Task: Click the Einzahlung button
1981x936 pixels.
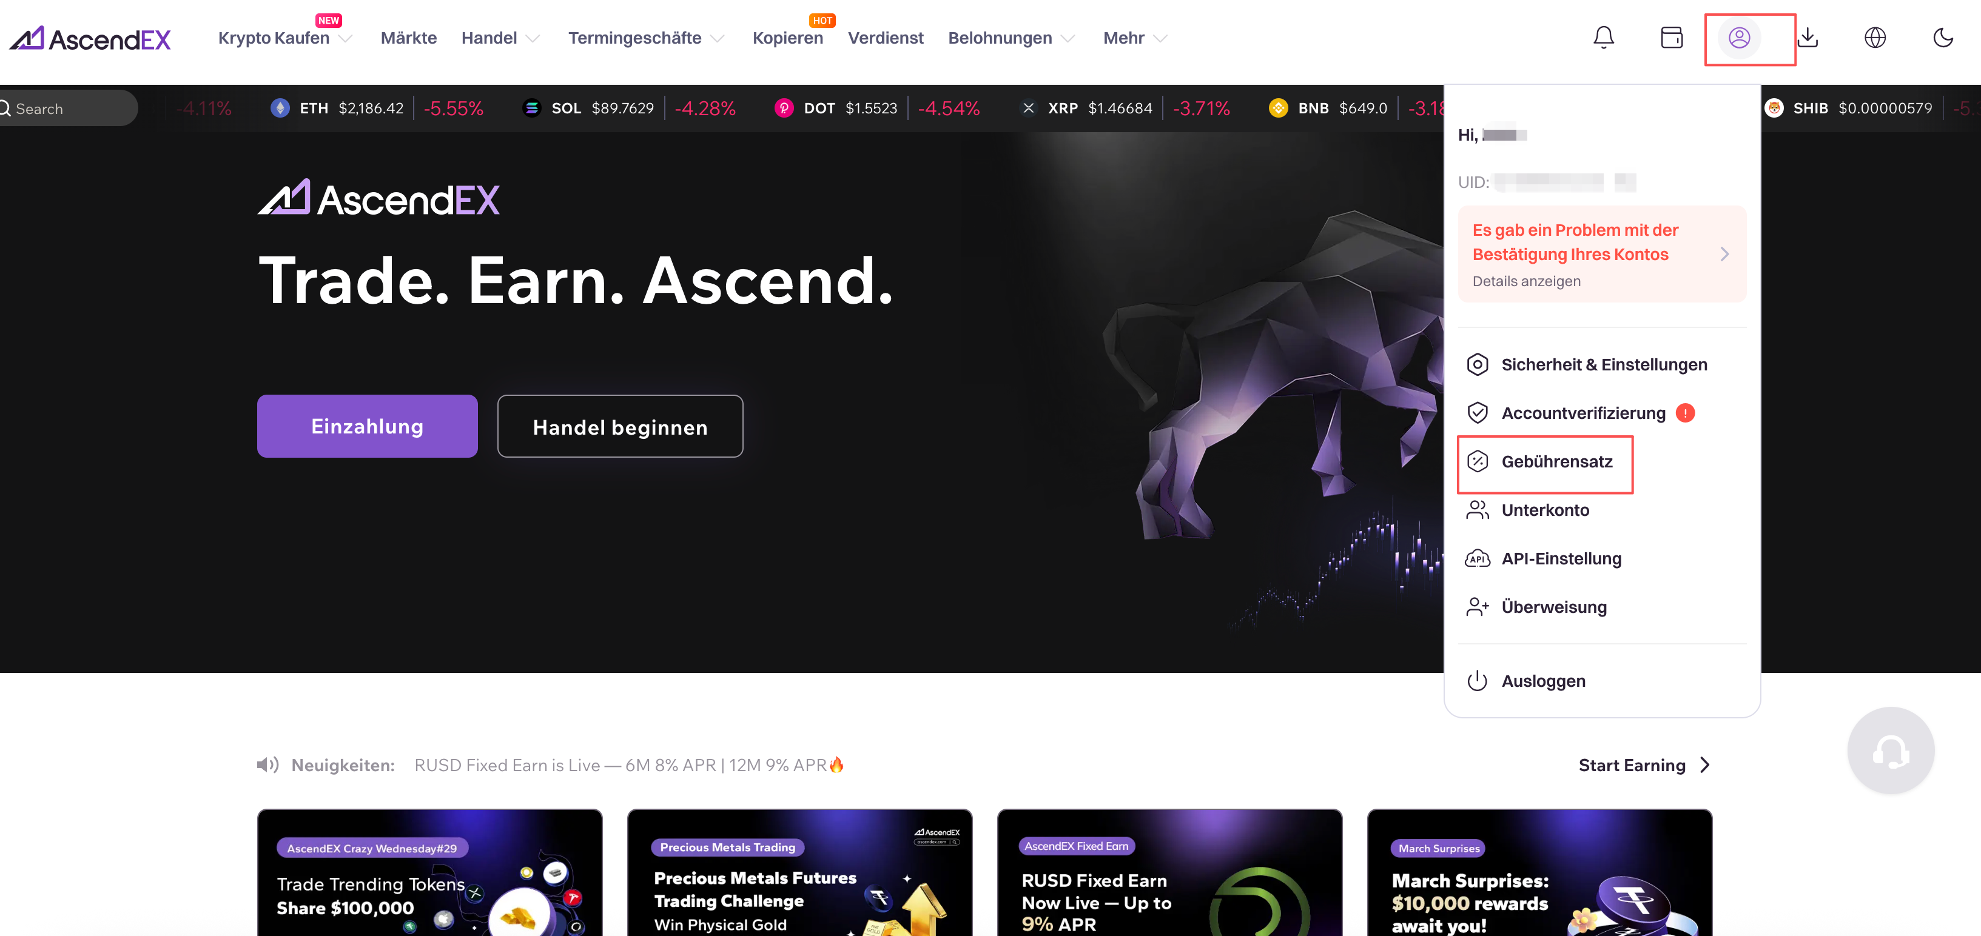Action: coord(367,427)
